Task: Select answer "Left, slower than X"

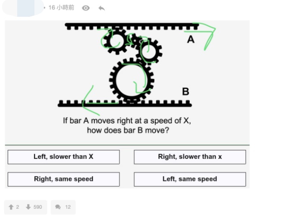Action: pyautogui.click(x=64, y=157)
